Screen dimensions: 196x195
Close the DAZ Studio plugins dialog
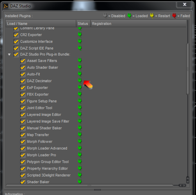pos(184,5)
